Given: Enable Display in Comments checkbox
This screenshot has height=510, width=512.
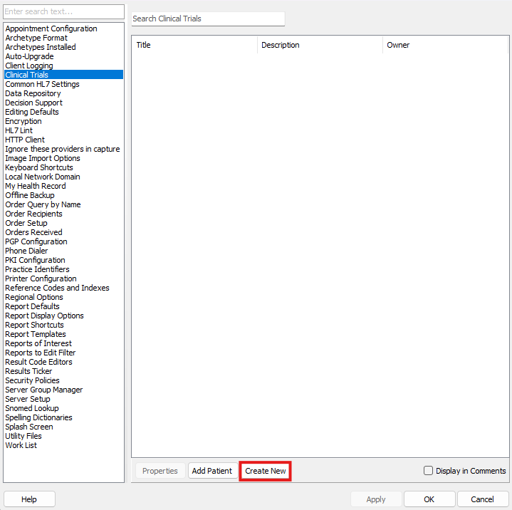Looking at the screenshot, I should pos(428,471).
